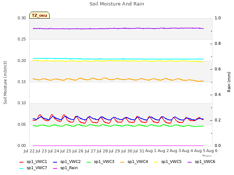The image size is (234, 175).
Task: Click the cyan sp1_VWC7 legend color marker
Action: pos(22,168)
